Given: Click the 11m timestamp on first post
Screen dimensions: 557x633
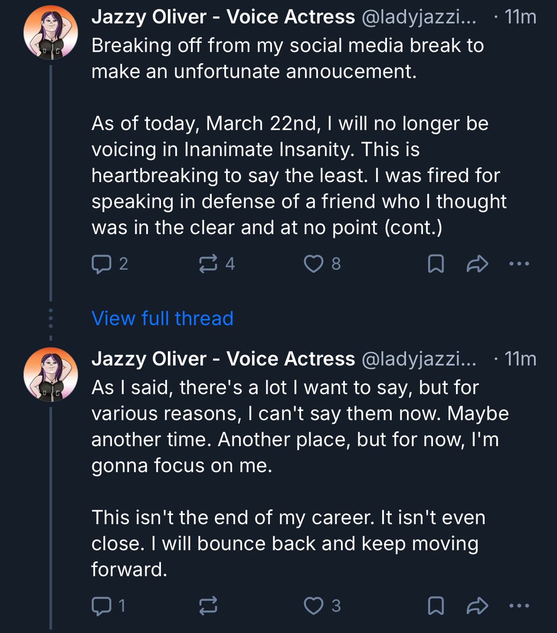Looking at the screenshot, I should point(520,17).
